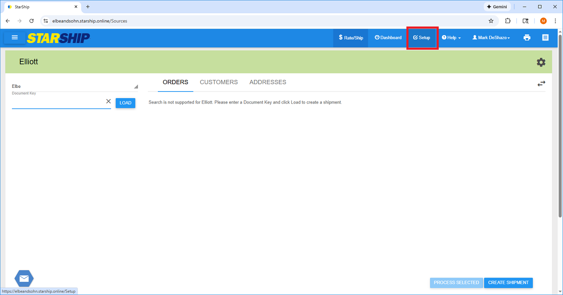Clear the Document Key field with X
The width and height of the screenshot is (563, 295).
(109, 102)
